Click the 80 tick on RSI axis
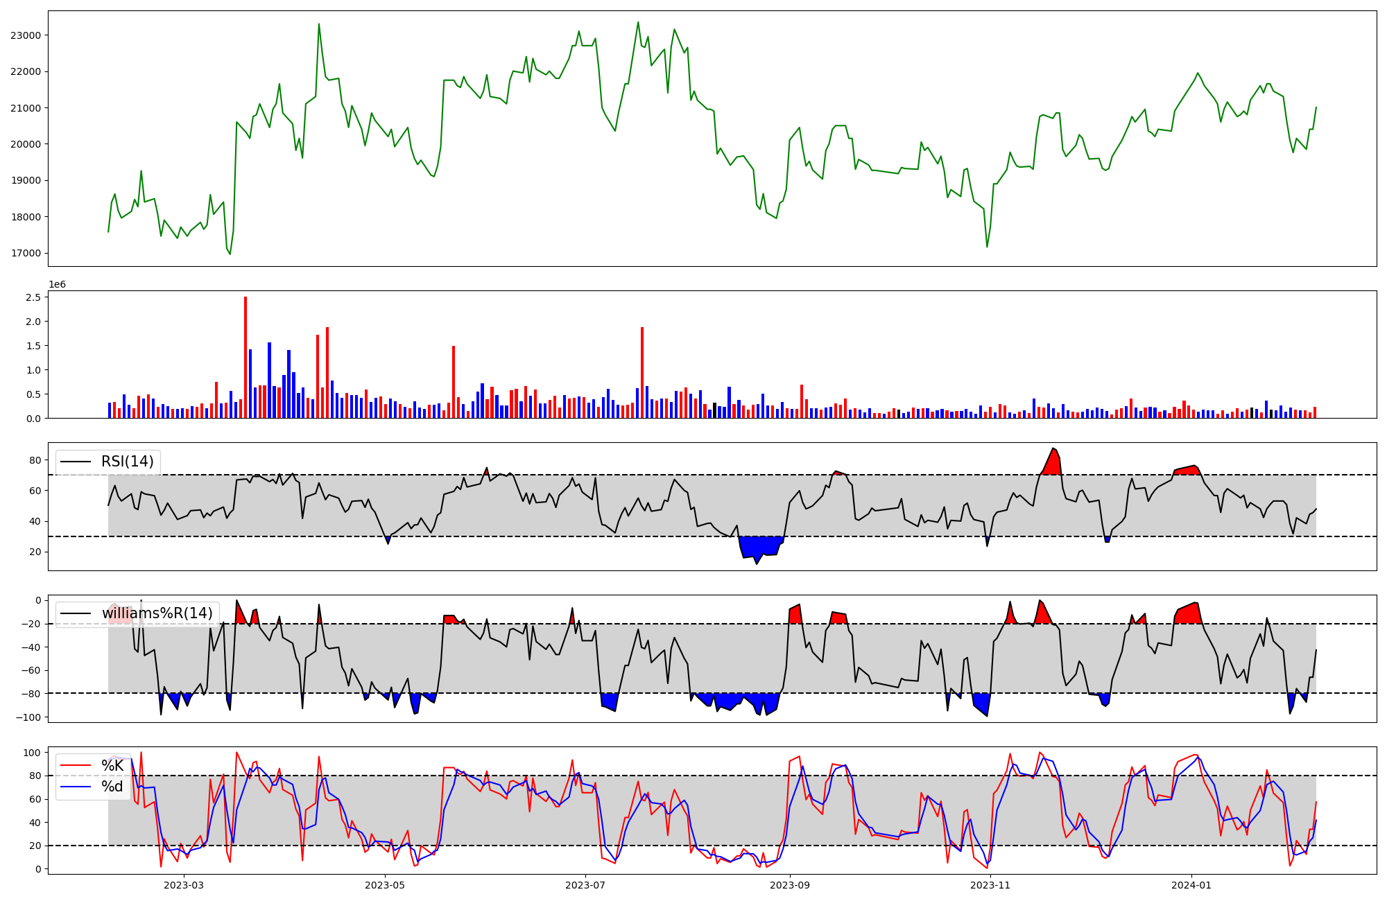 (x=35, y=460)
